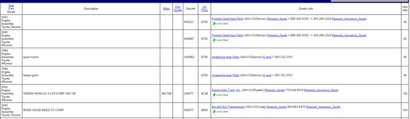
Task: Open Daurio Auto Truck, Inc. dealer page
Action: pyautogui.click(x=226, y=90)
